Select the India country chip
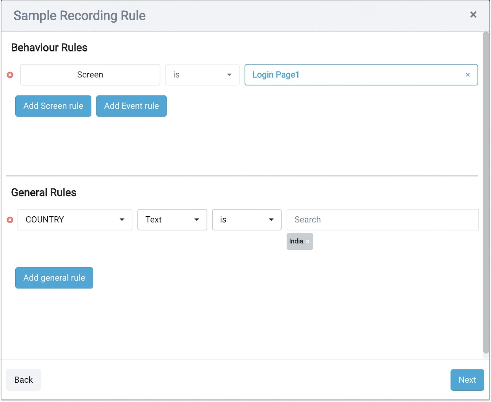The image size is (491, 402). 296,242
